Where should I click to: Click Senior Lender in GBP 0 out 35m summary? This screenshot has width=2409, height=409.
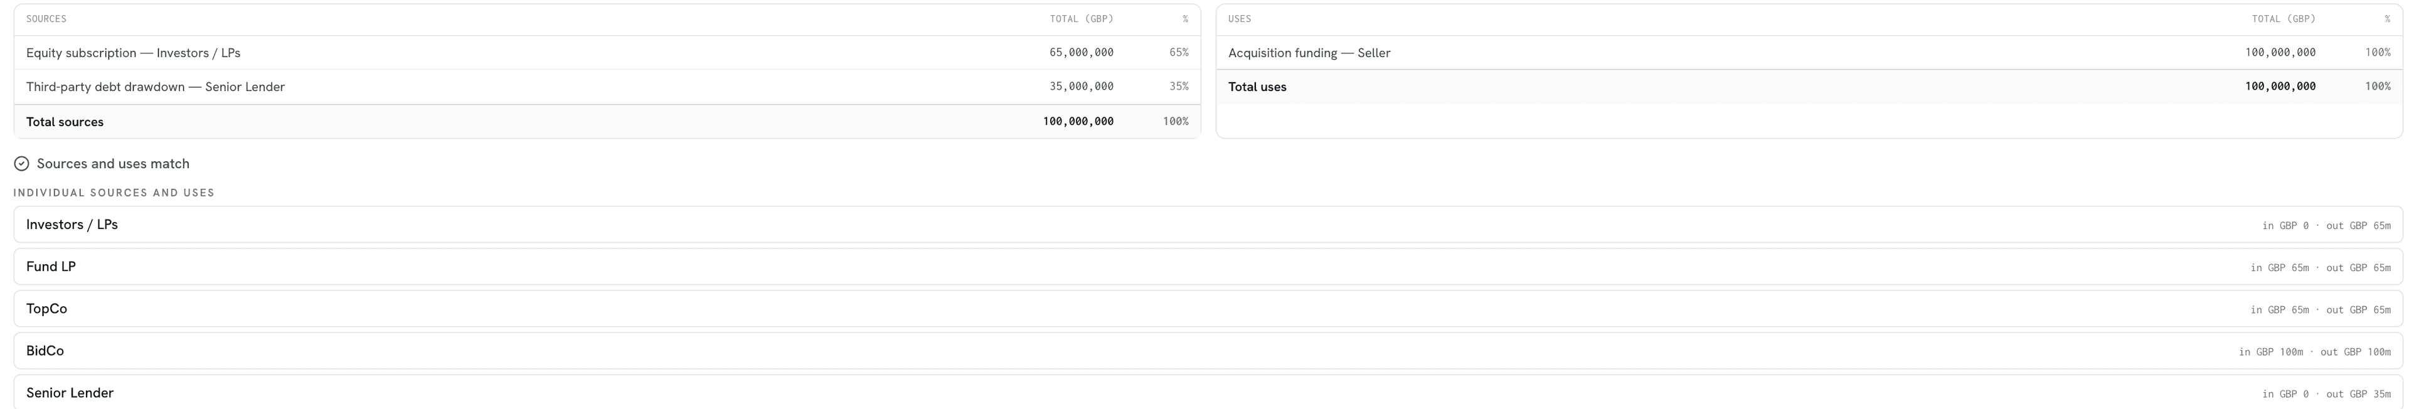click(2326, 394)
